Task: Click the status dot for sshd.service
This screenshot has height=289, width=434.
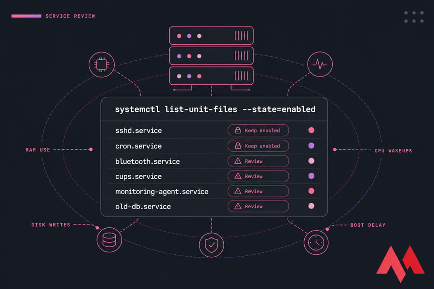Action: [x=312, y=130]
